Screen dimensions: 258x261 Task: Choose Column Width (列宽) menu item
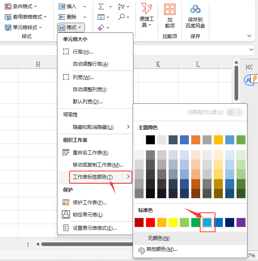click(x=95, y=77)
